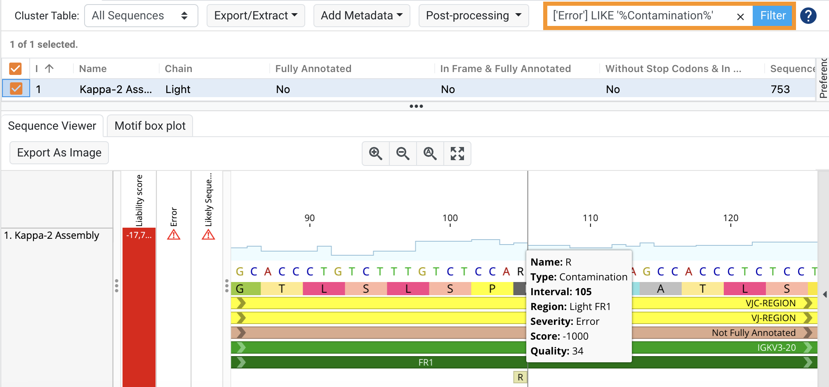The height and width of the screenshot is (387, 829).
Task: Click the R contamination marker below FR1
Action: 520,377
